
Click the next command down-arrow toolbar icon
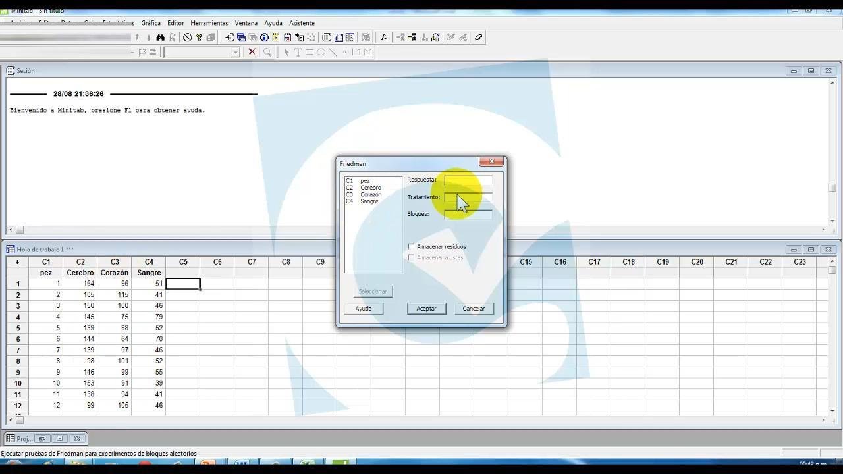click(148, 38)
